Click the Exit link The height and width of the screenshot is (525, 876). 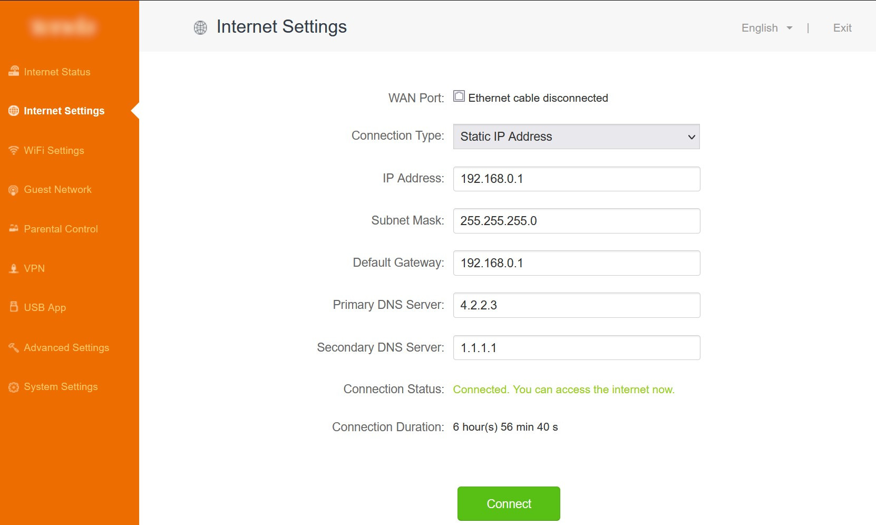point(842,28)
